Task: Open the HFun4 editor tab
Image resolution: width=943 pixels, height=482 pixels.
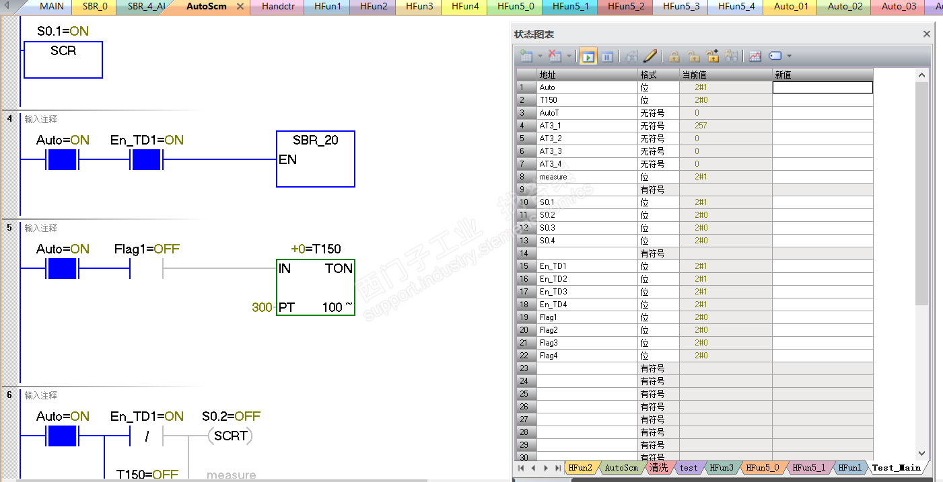Action: coord(465,6)
